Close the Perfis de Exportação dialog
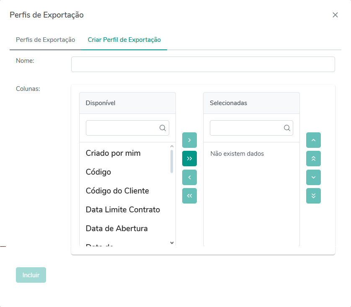Viewport: 351px width, 307px height. [x=335, y=15]
